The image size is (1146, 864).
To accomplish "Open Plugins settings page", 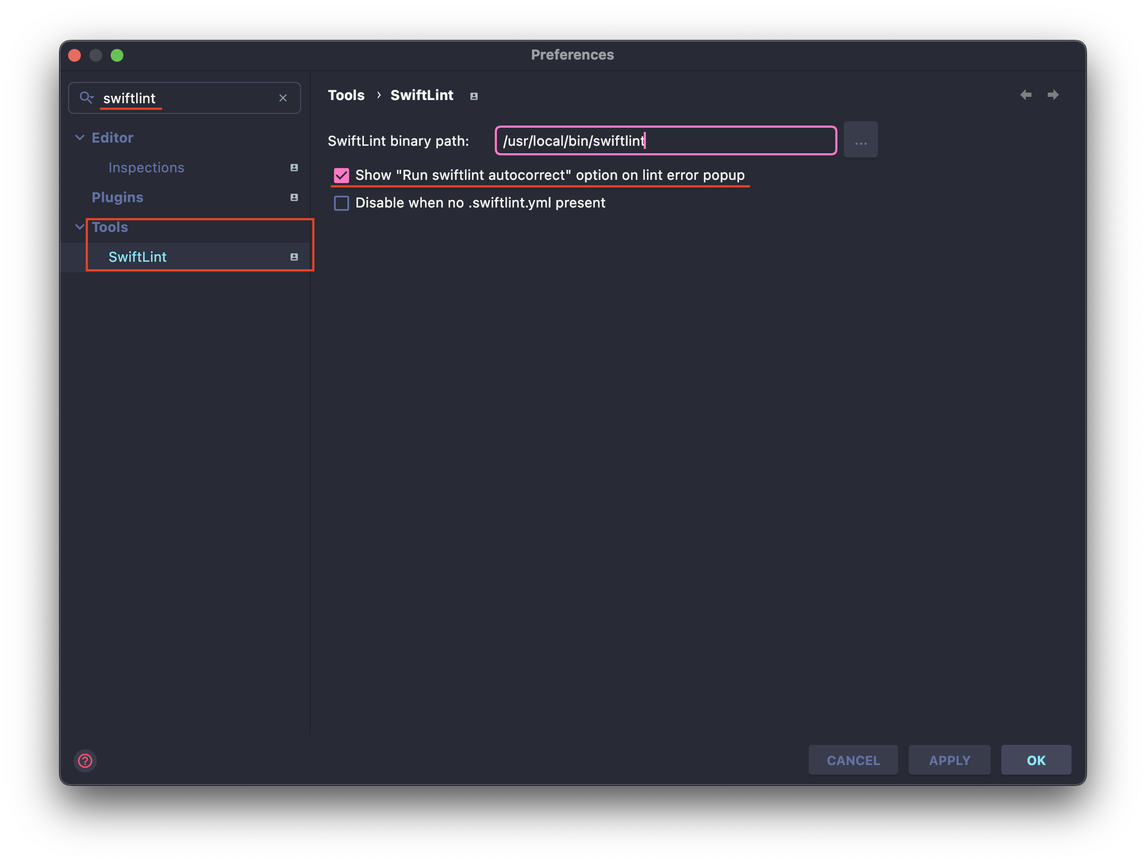I will [x=118, y=197].
